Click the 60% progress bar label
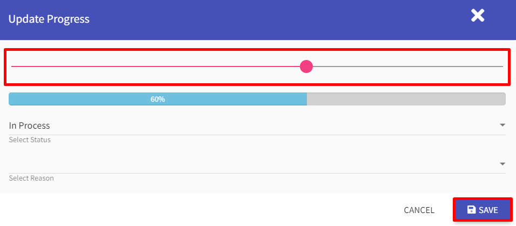Image resolution: width=516 pixels, height=226 pixels. pyautogui.click(x=158, y=99)
